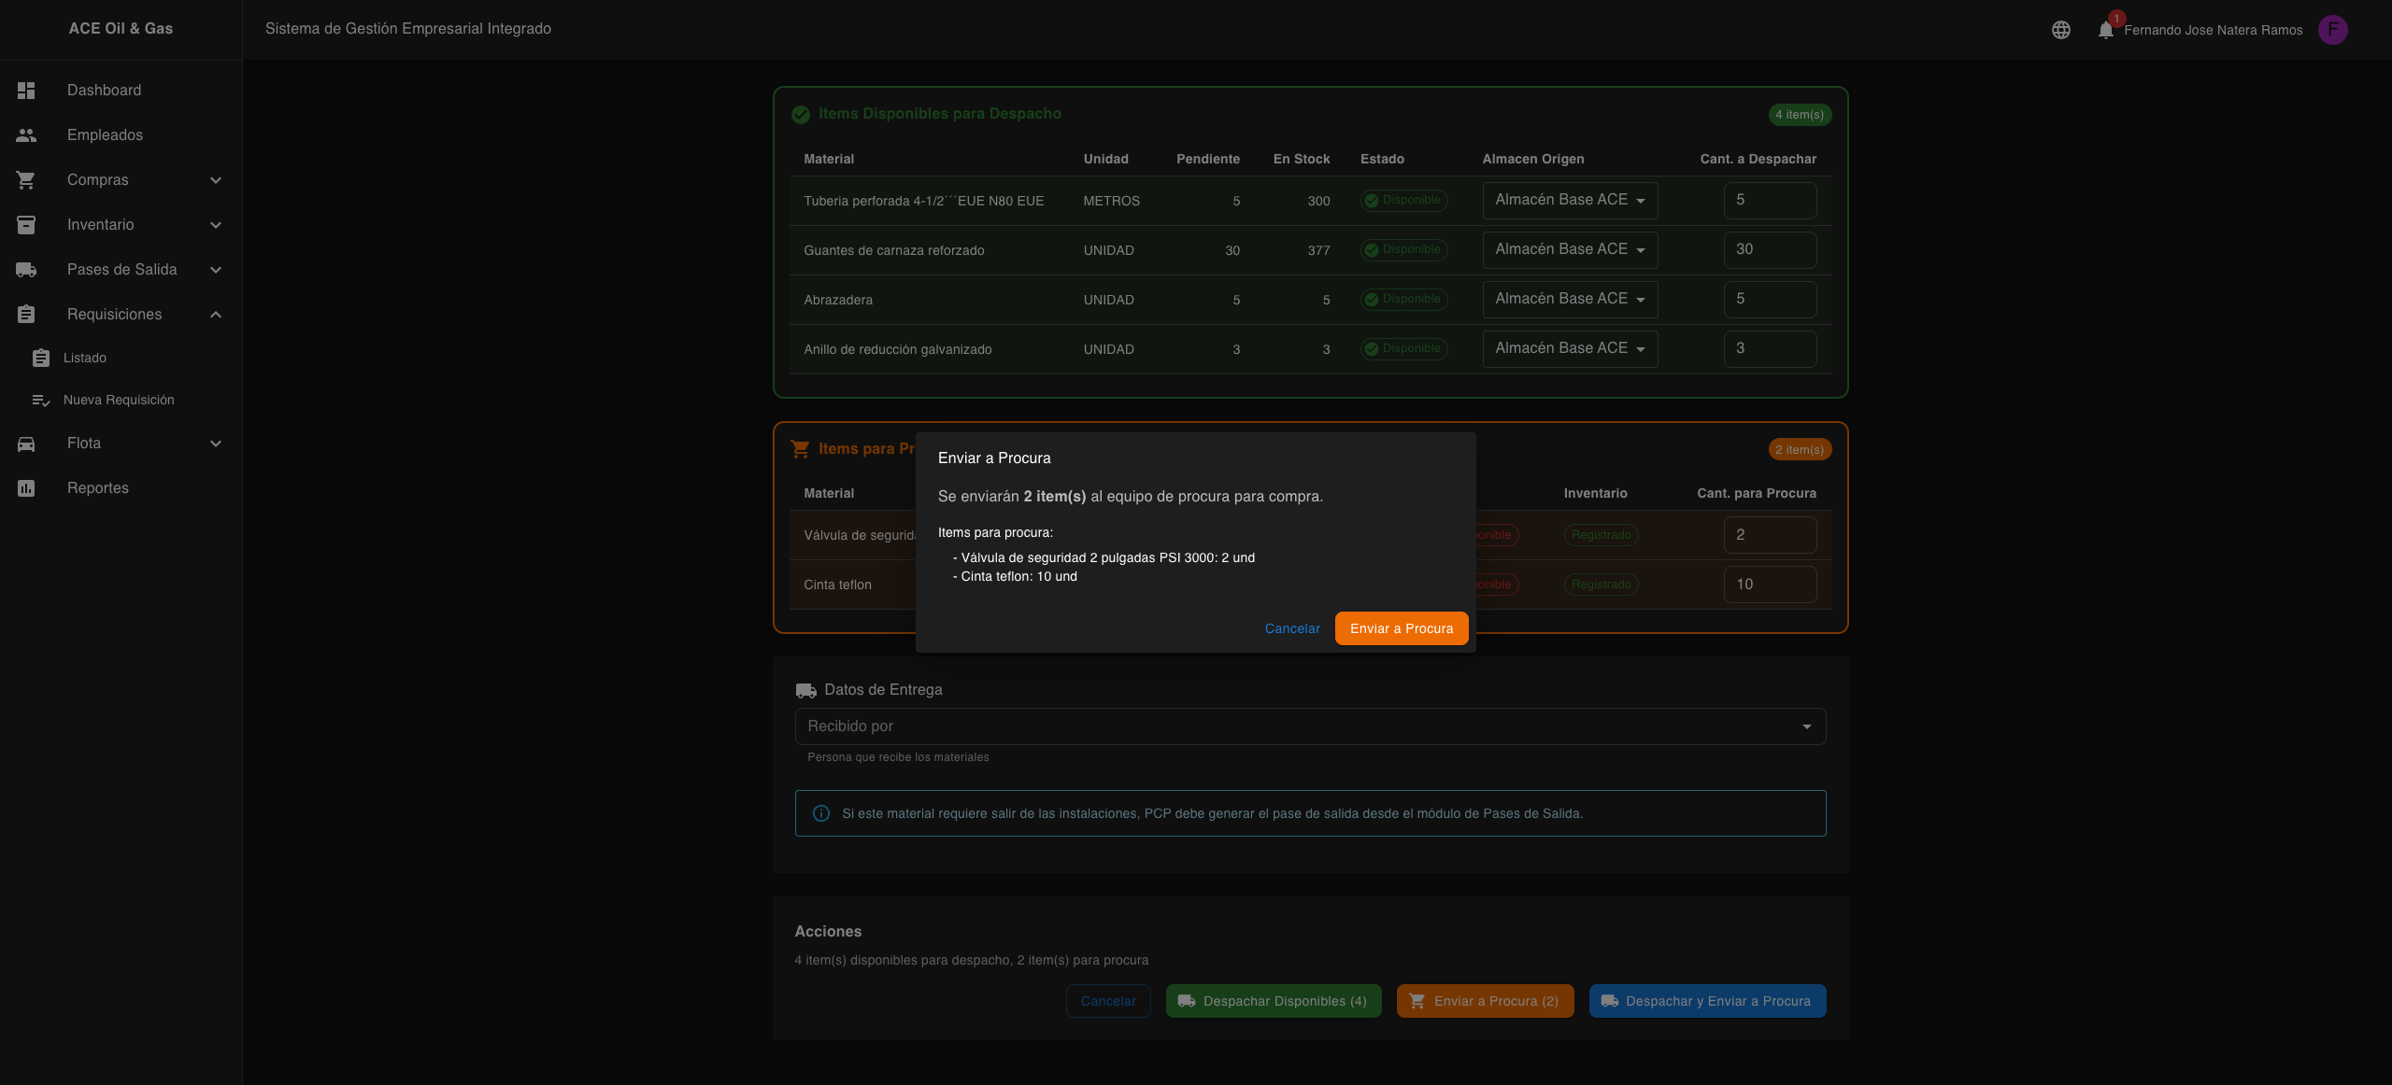The height and width of the screenshot is (1085, 2392).
Task: Go to Nueva Requisición
Action: (x=119, y=401)
